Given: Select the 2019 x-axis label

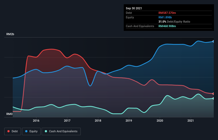Looking at the screenshot, I should [129, 121].
